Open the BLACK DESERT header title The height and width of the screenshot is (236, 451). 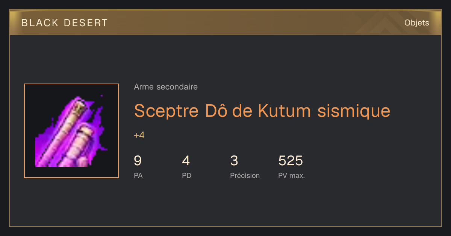click(65, 23)
